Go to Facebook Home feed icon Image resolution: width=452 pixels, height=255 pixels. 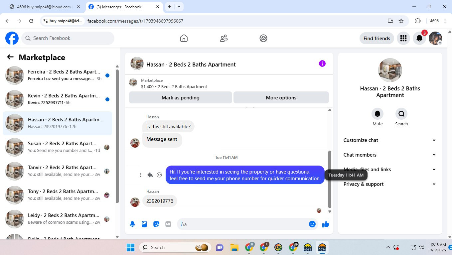[x=184, y=38]
